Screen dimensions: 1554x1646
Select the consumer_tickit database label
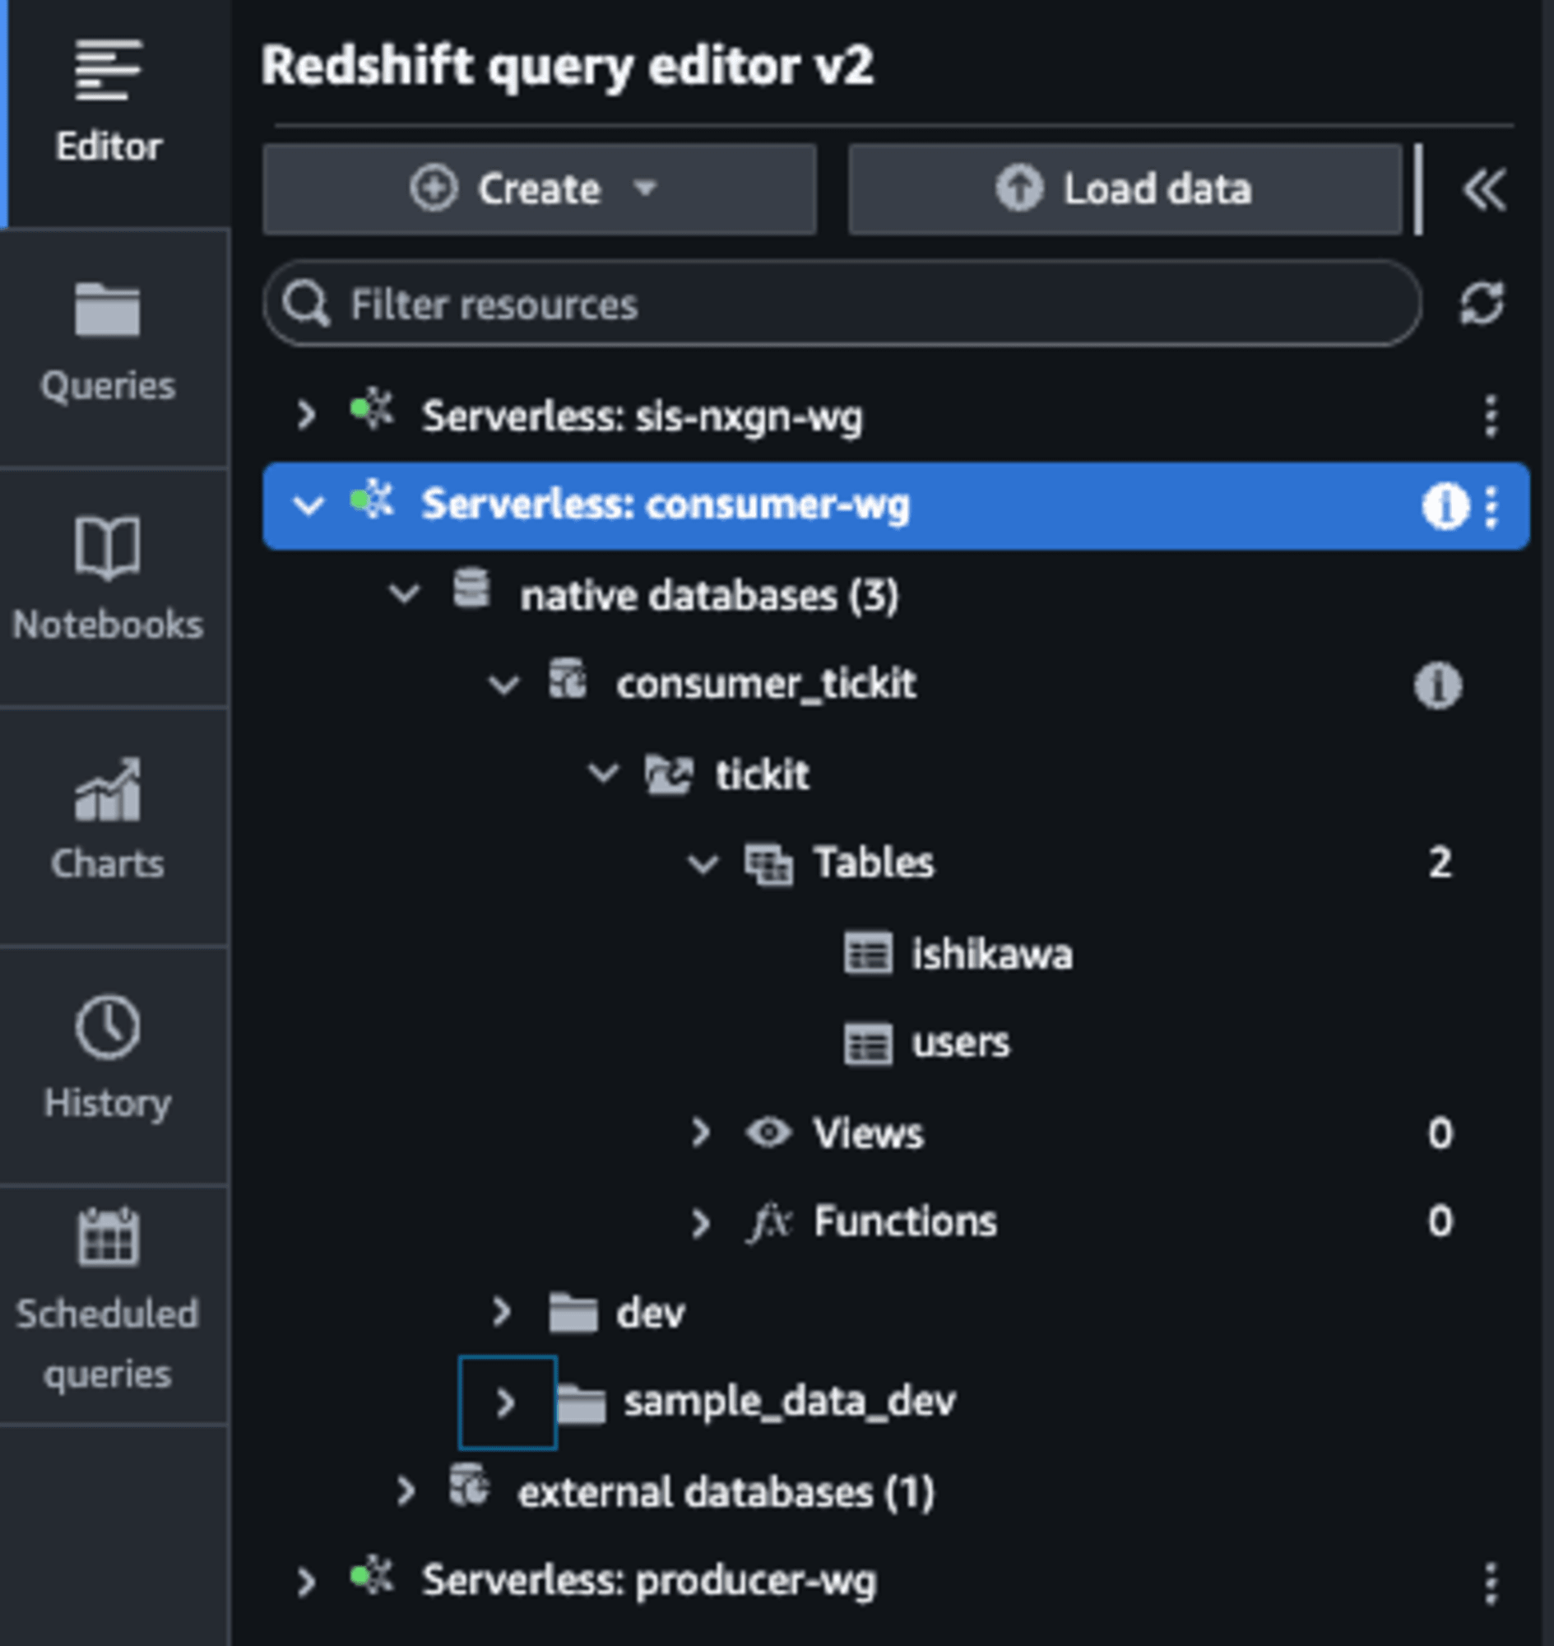[766, 685]
